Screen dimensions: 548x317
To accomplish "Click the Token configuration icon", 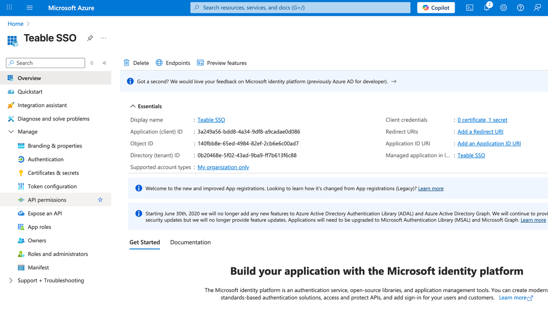I will [x=21, y=187].
